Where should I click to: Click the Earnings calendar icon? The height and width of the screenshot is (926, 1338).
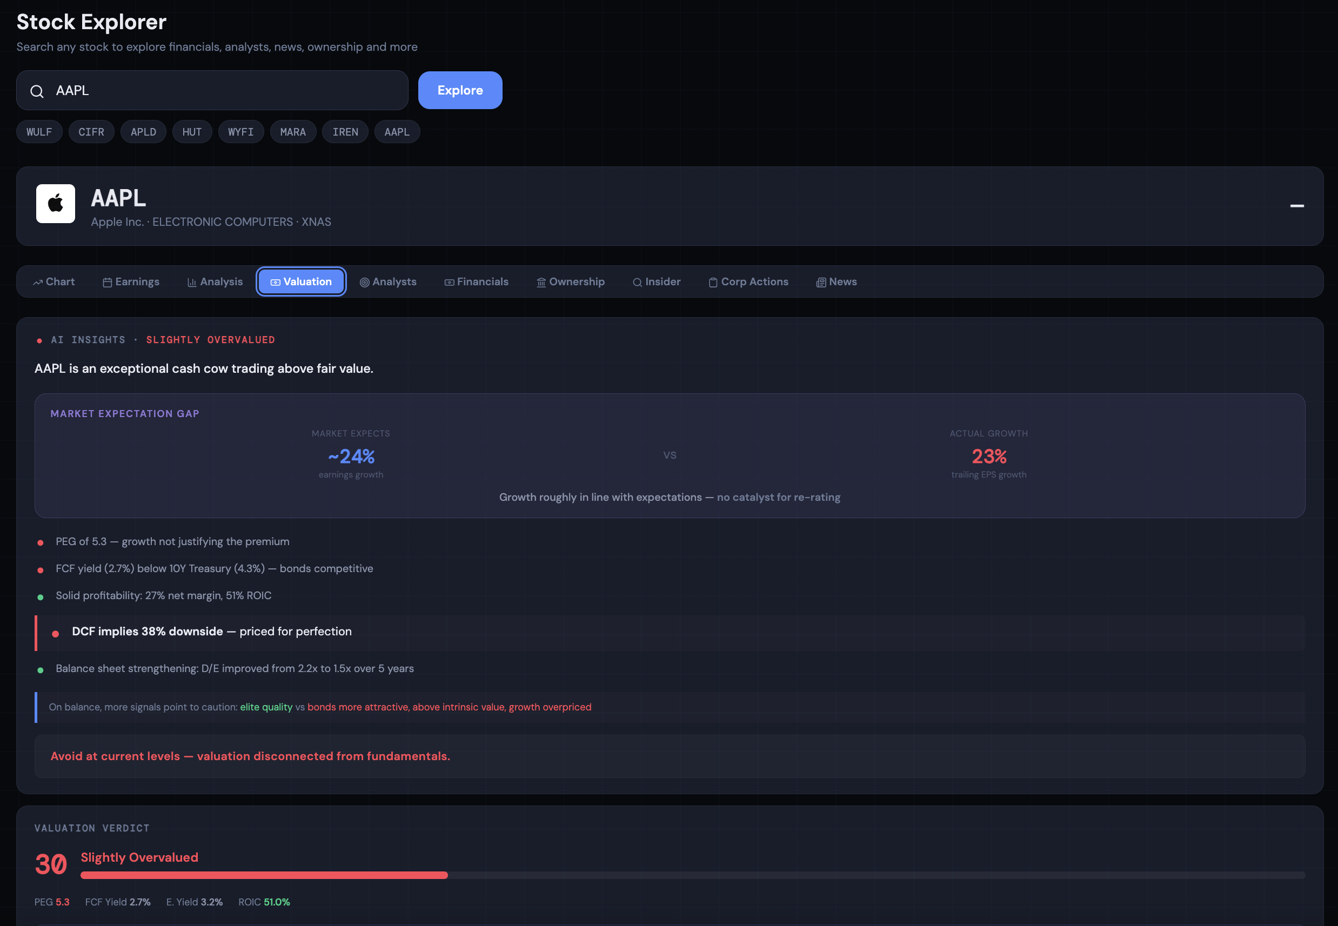pos(108,283)
